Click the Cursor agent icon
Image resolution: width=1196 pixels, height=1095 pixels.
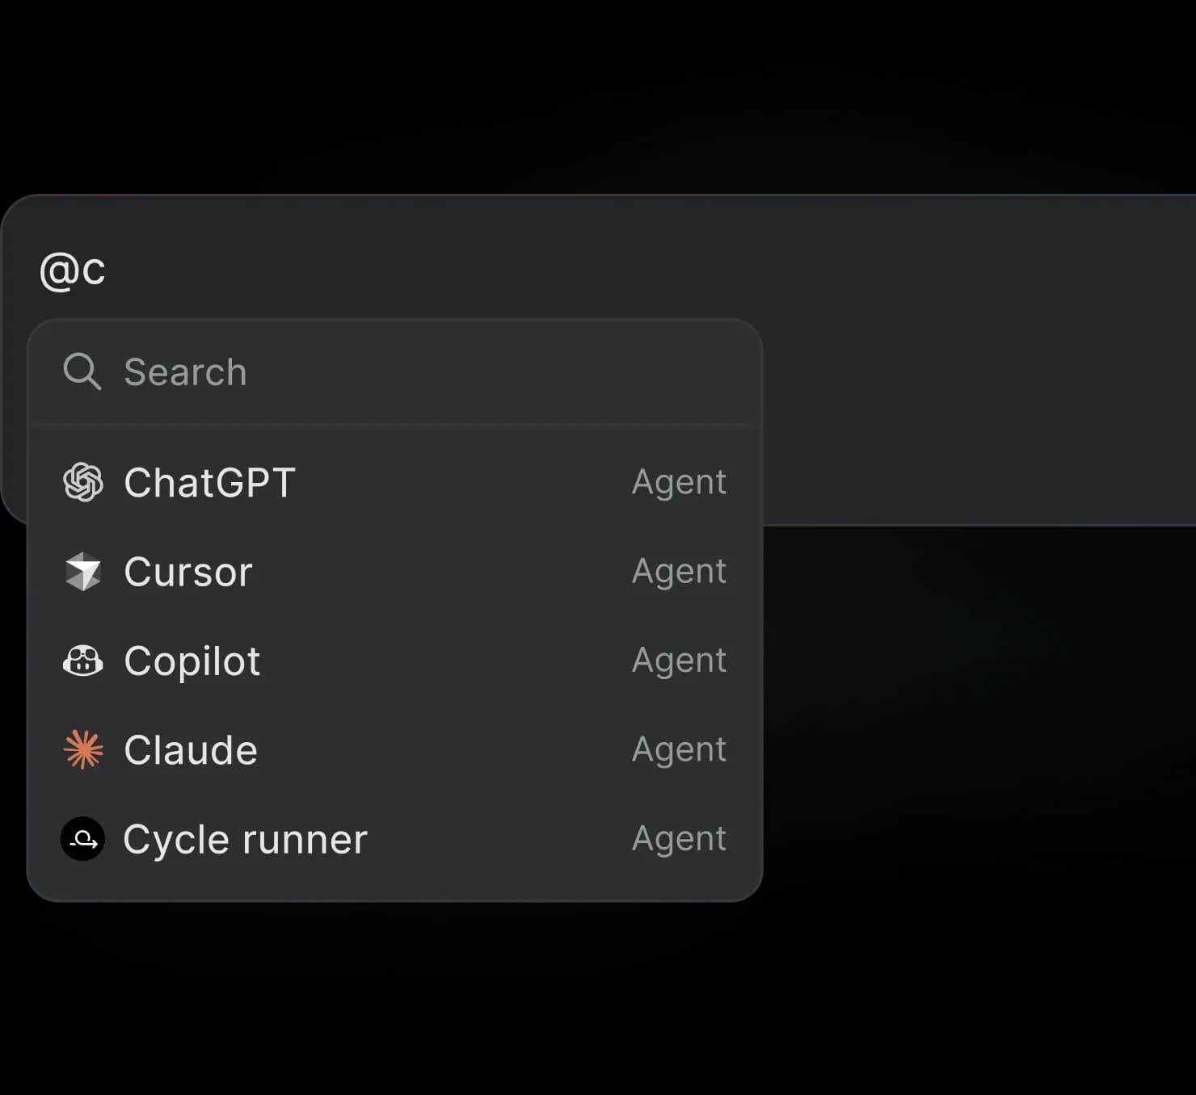point(83,572)
